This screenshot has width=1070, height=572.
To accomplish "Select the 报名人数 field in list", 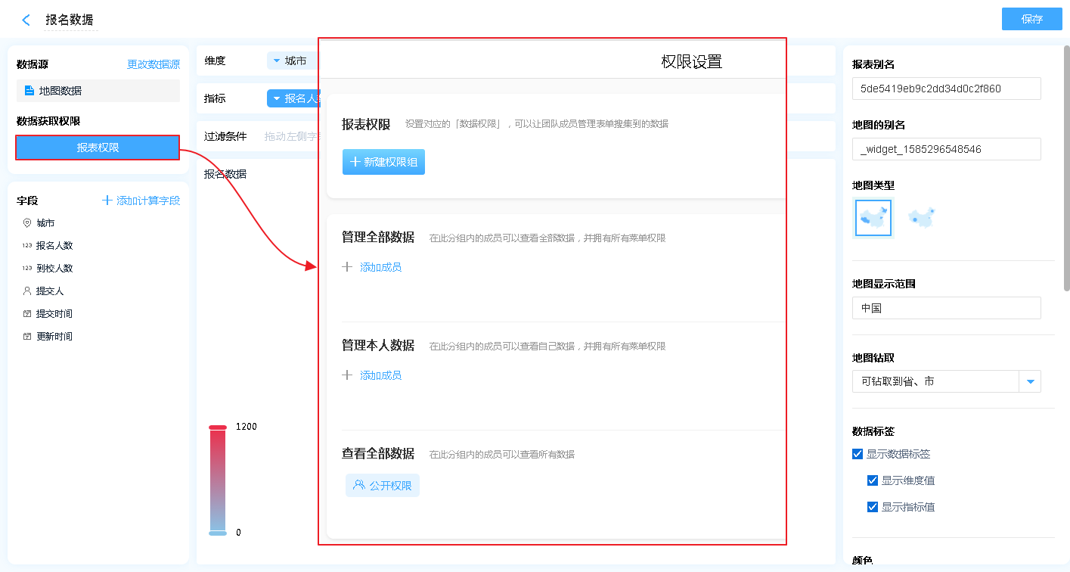I will (54, 246).
